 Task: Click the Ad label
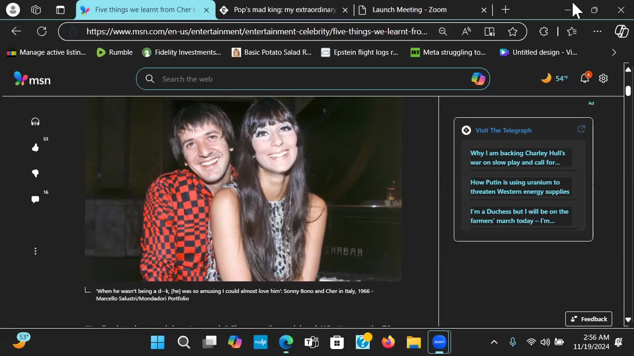(591, 103)
